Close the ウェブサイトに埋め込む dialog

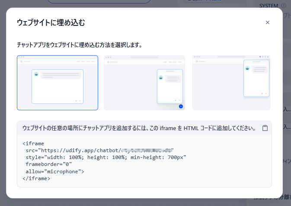click(267, 22)
